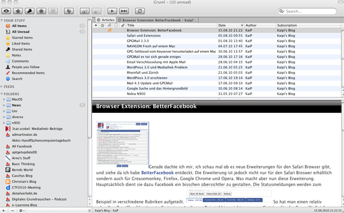Viewport: 344px width, 213px height.
Task: Follow the BetterFacebook link in article
Action: click(x=157, y=173)
